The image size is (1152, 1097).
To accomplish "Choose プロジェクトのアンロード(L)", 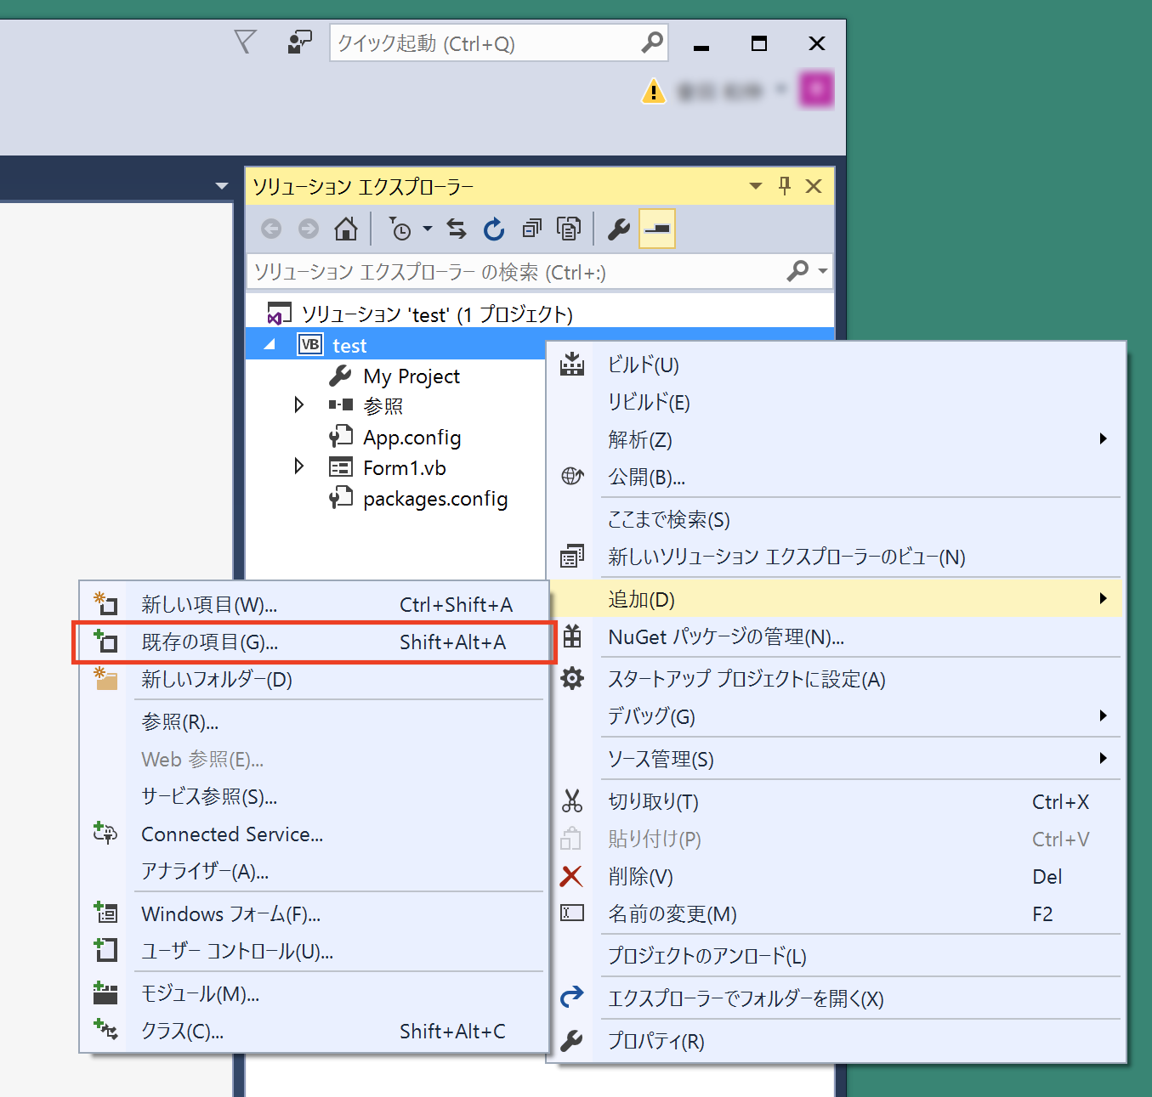I will pos(837,956).
